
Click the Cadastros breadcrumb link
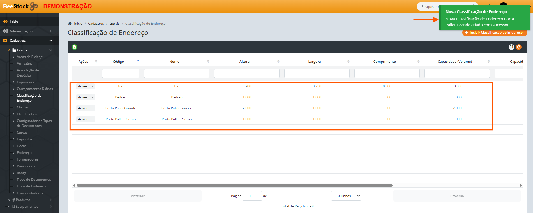pyautogui.click(x=96, y=24)
